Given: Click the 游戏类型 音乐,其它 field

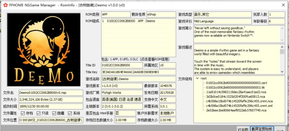Looking at the screenshot, I should pyautogui.click(x=222, y=14).
